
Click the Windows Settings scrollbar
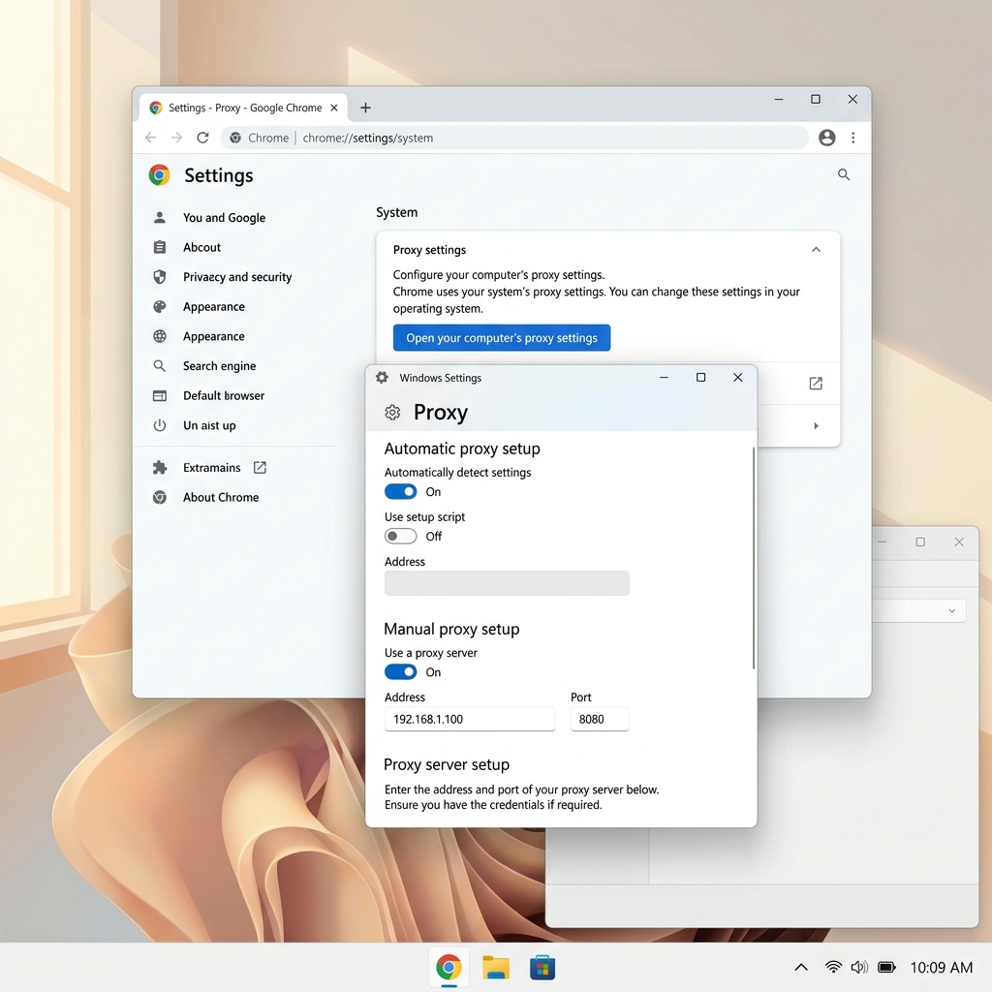coord(754,558)
